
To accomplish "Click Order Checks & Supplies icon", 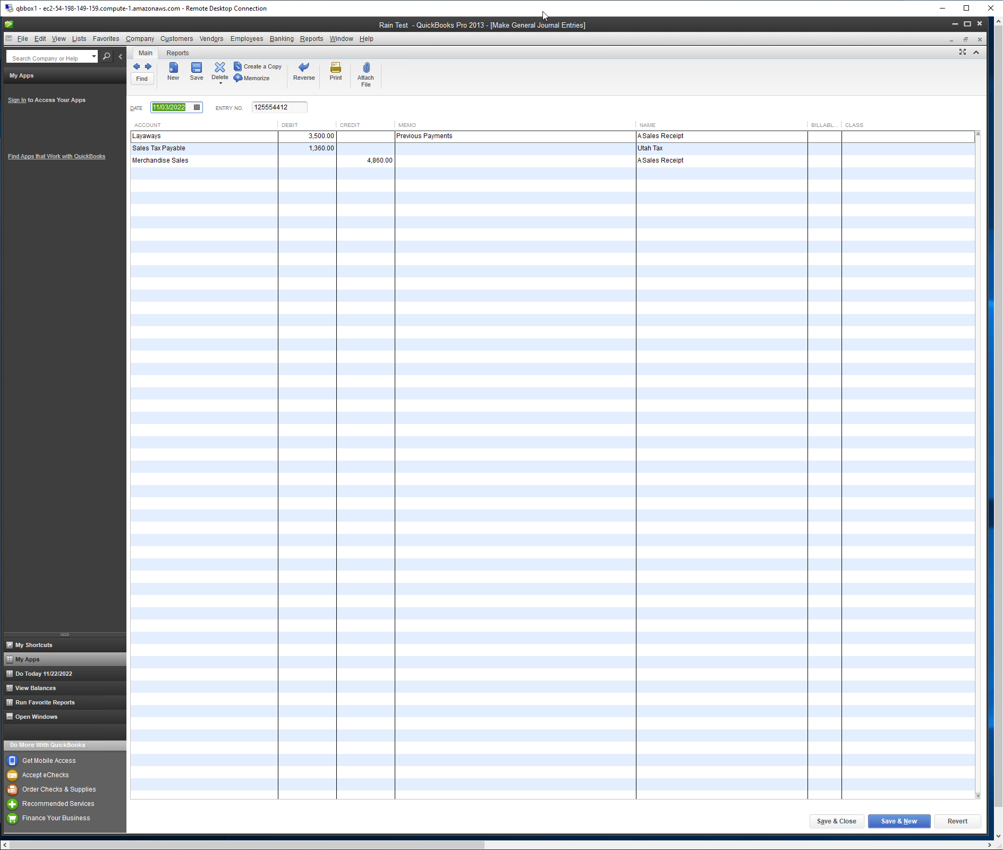I will 12,789.
